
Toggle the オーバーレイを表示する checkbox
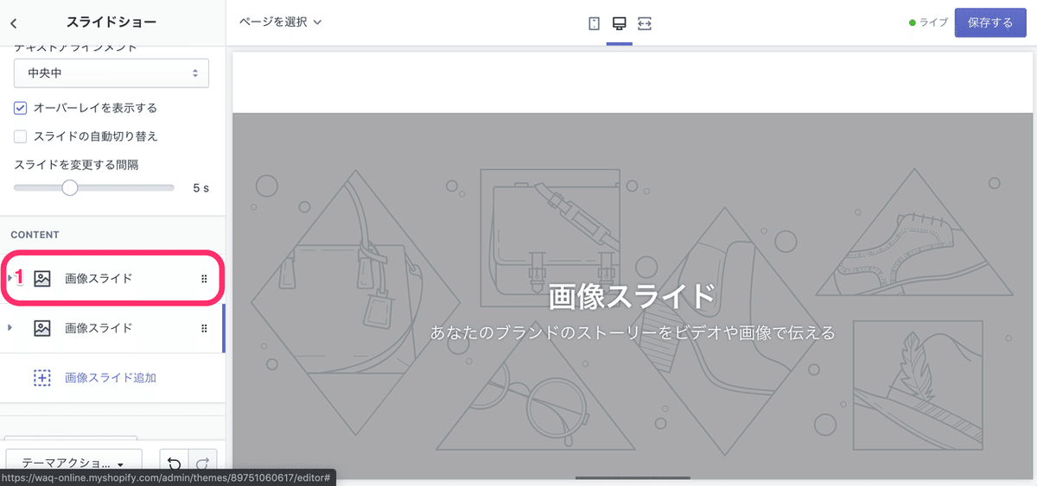(21, 109)
